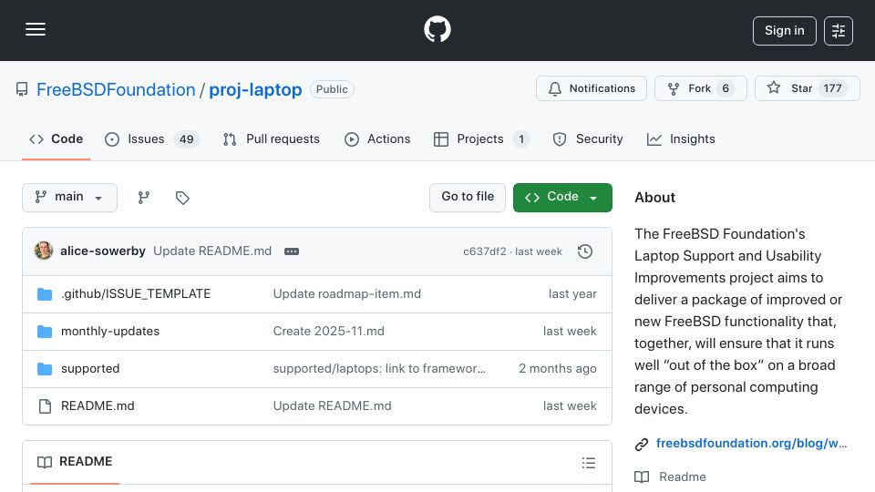Image resolution: width=875 pixels, height=492 pixels.
Task: Star the repository
Action: (807, 88)
